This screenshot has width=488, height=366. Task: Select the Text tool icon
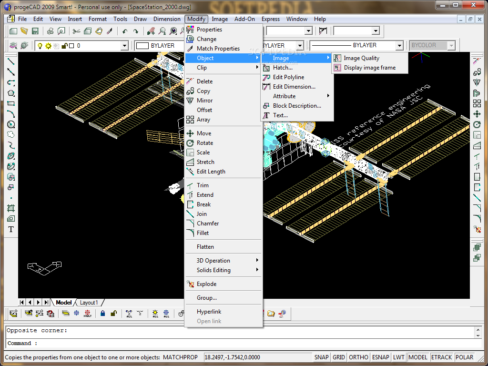click(11, 229)
